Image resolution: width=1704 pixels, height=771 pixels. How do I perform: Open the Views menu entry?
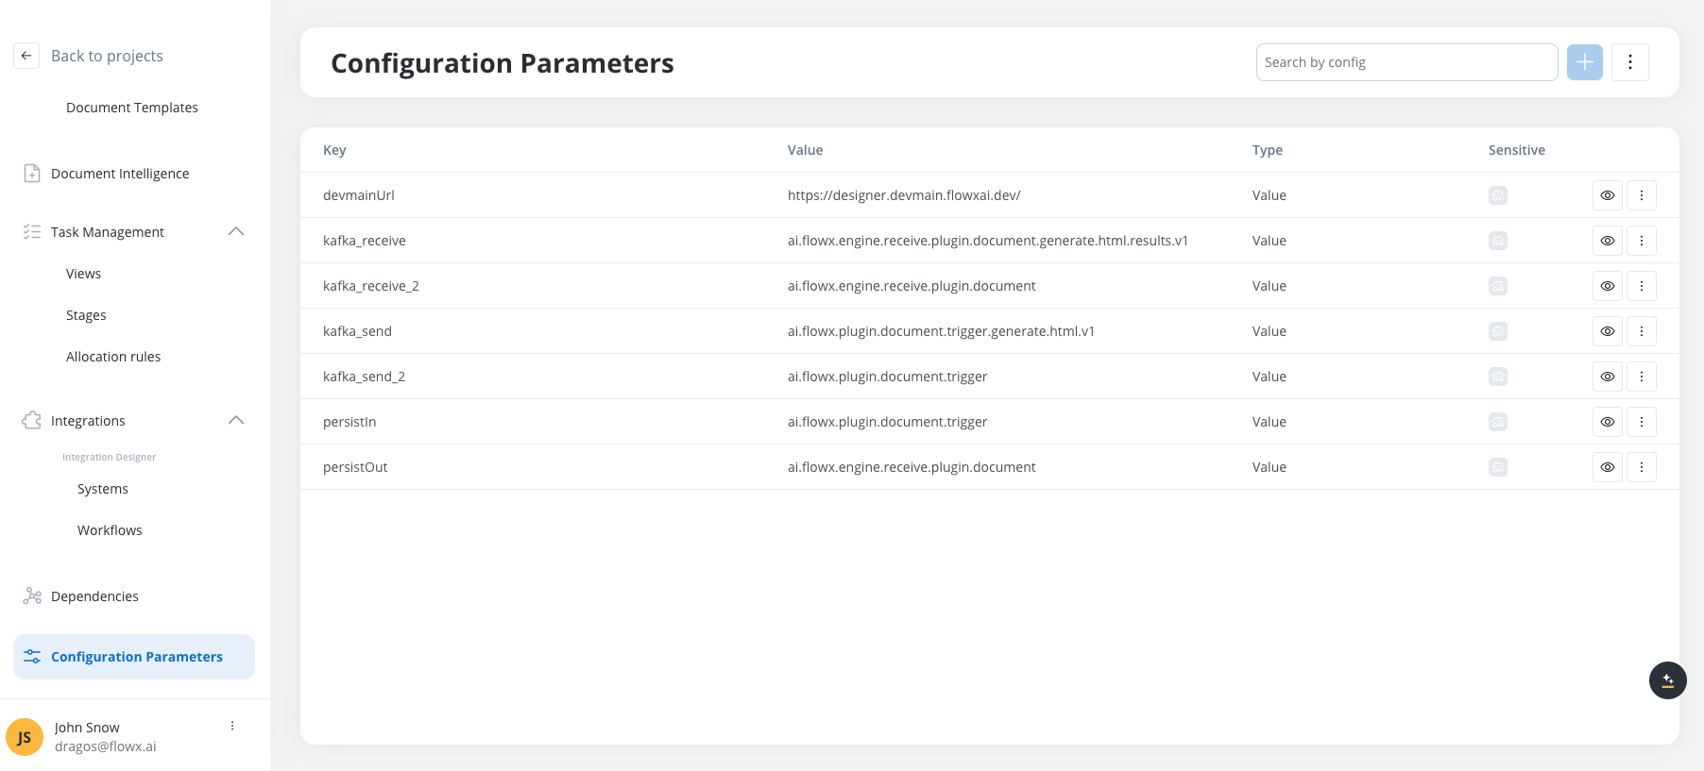(x=83, y=274)
